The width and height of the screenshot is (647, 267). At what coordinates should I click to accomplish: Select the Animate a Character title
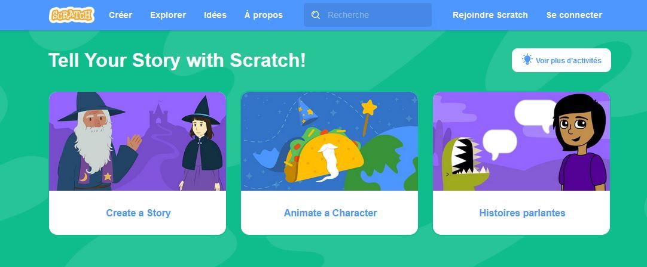[330, 213]
